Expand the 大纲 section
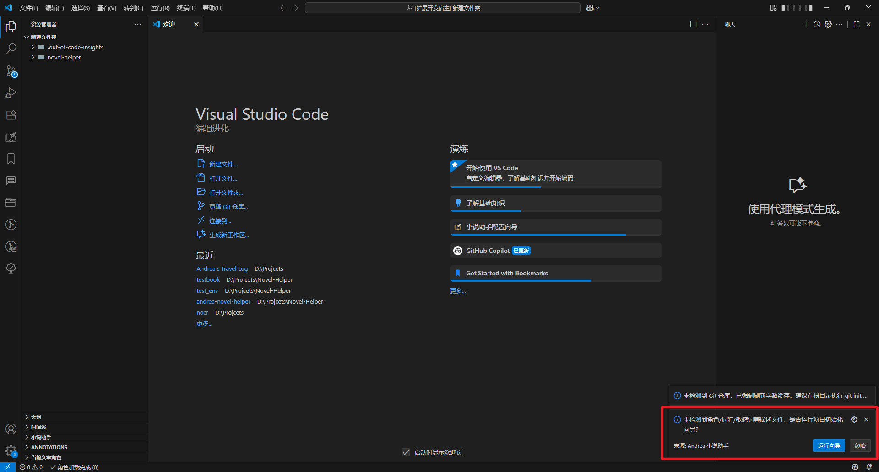The height and width of the screenshot is (472, 879). pos(85,417)
